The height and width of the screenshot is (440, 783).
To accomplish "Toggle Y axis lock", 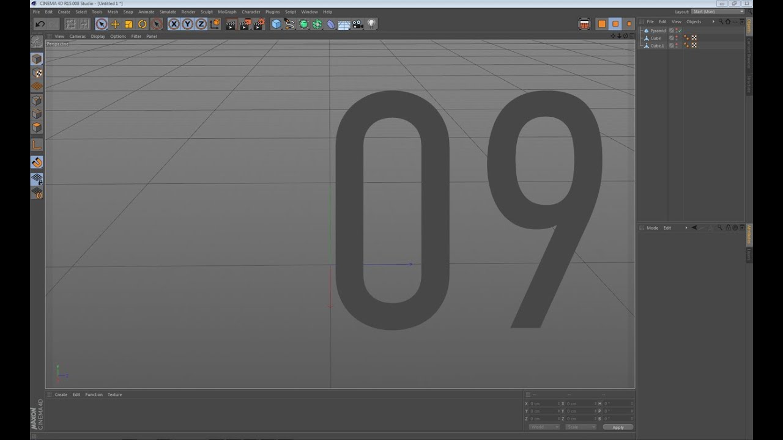I will coord(187,24).
